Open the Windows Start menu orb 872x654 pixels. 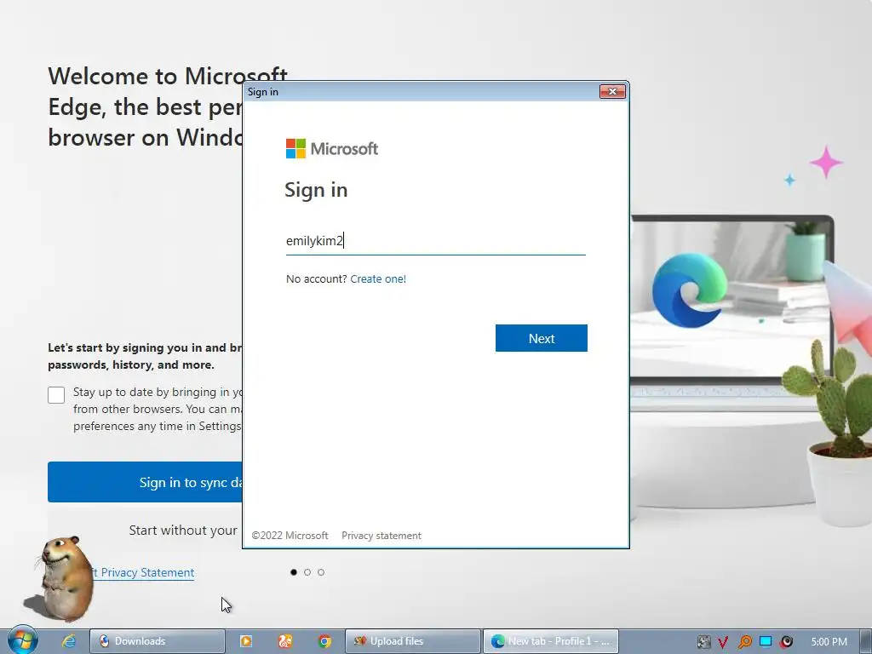[x=22, y=640]
